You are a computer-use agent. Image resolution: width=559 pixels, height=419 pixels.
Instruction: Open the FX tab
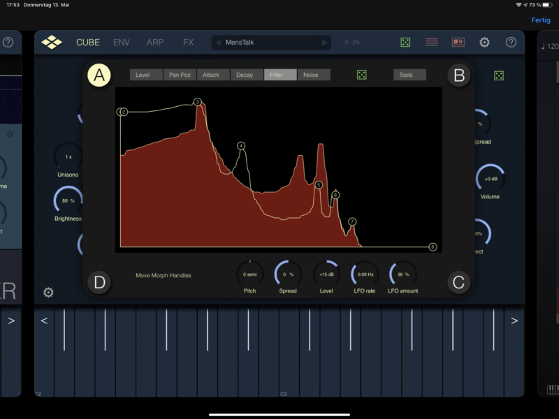click(x=187, y=42)
